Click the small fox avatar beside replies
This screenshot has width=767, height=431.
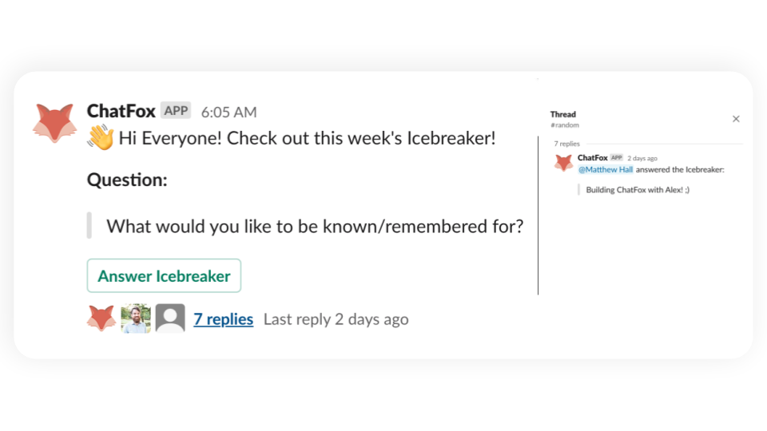[x=101, y=318]
